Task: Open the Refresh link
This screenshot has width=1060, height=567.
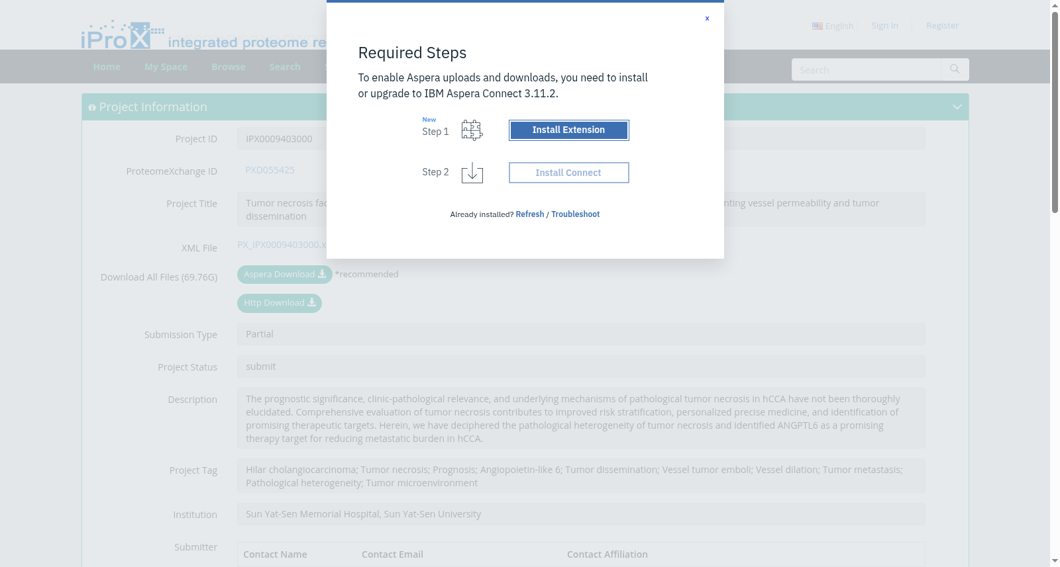Action: click(530, 214)
